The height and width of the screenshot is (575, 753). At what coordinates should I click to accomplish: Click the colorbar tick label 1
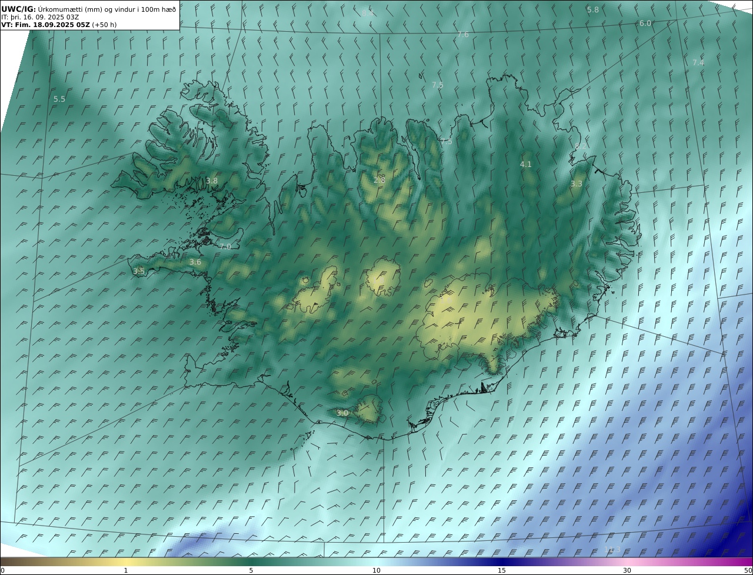(126, 570)
